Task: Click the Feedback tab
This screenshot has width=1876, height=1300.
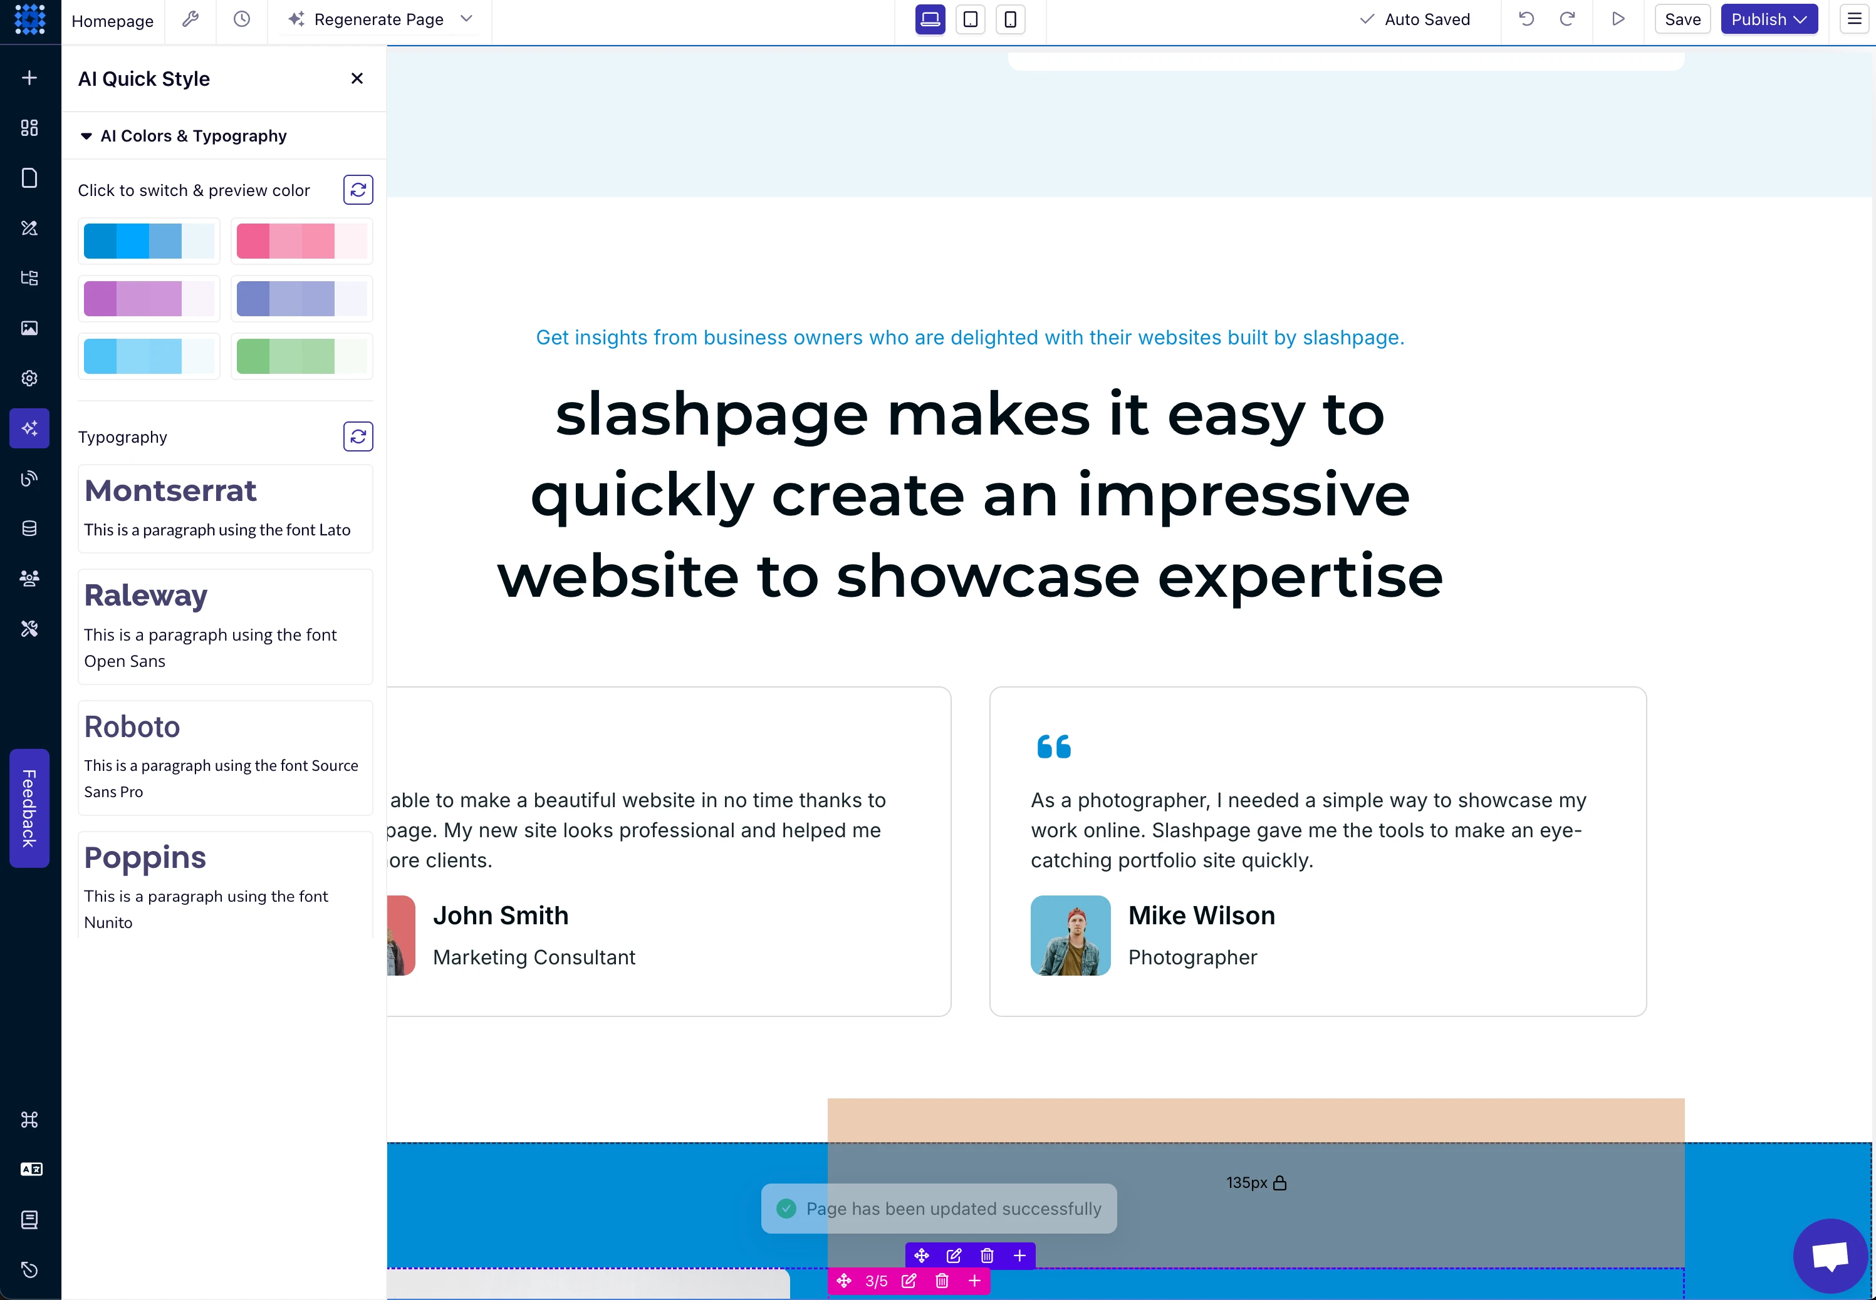Action: tap(29, 808)
